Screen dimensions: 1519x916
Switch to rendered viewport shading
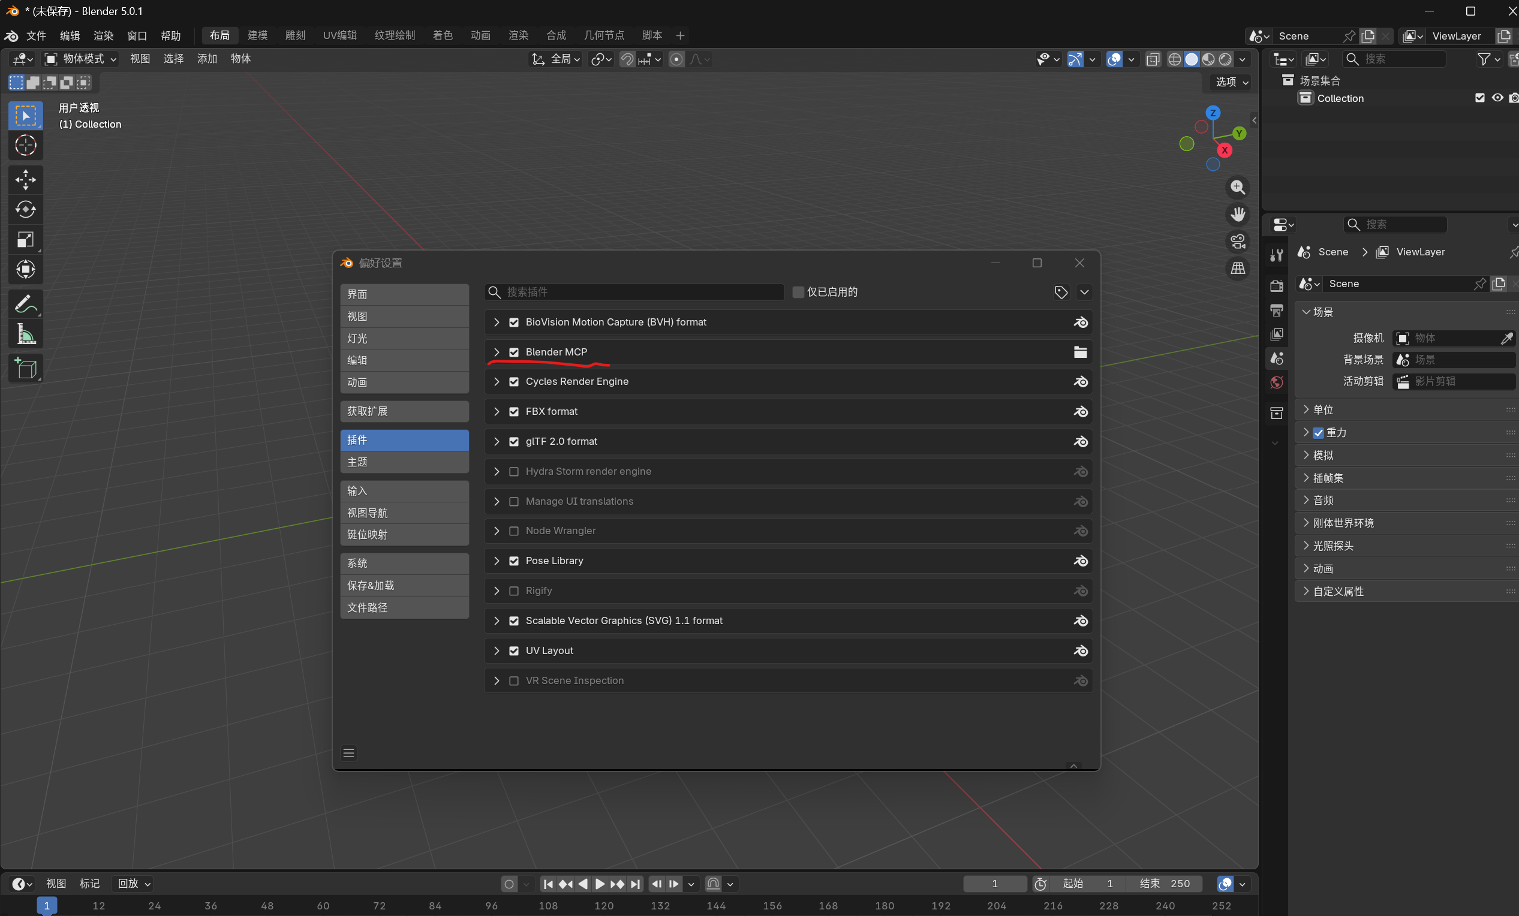point(1225,59)
